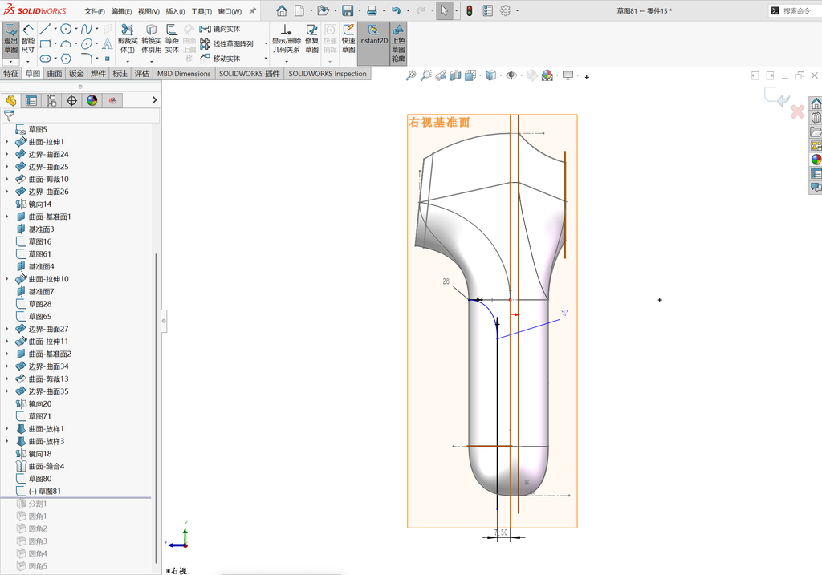
Task: Select the Corner Rectangle tool
Action: pyautogui.click(x=45, y=43)
